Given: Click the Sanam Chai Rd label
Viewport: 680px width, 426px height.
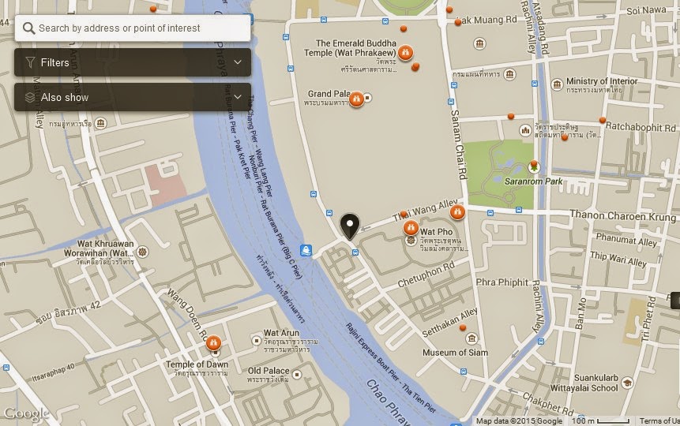Looking at the screenshot, I should tap(460, 144).
